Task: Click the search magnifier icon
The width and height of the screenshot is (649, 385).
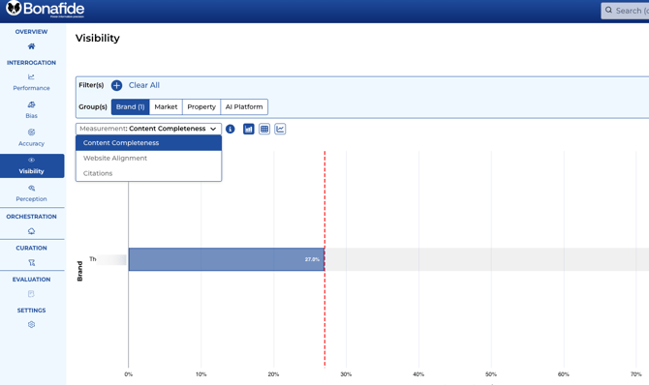Action: tap(608, 10)
